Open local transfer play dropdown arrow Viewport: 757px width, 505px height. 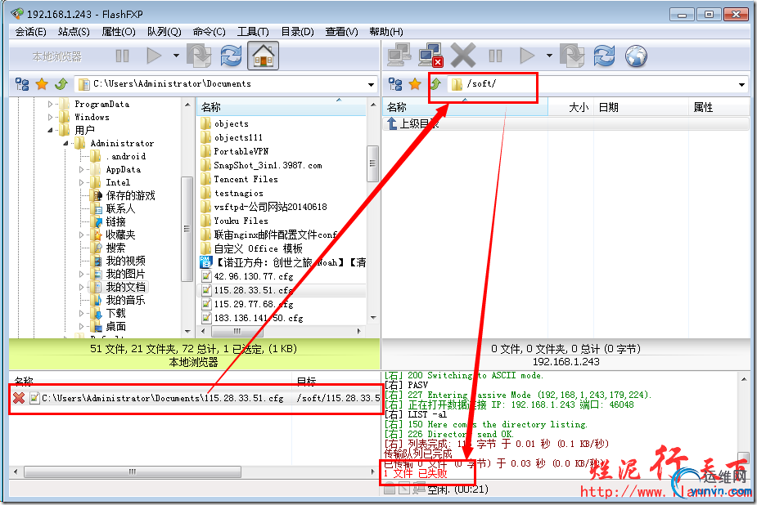tap(176, 56)
